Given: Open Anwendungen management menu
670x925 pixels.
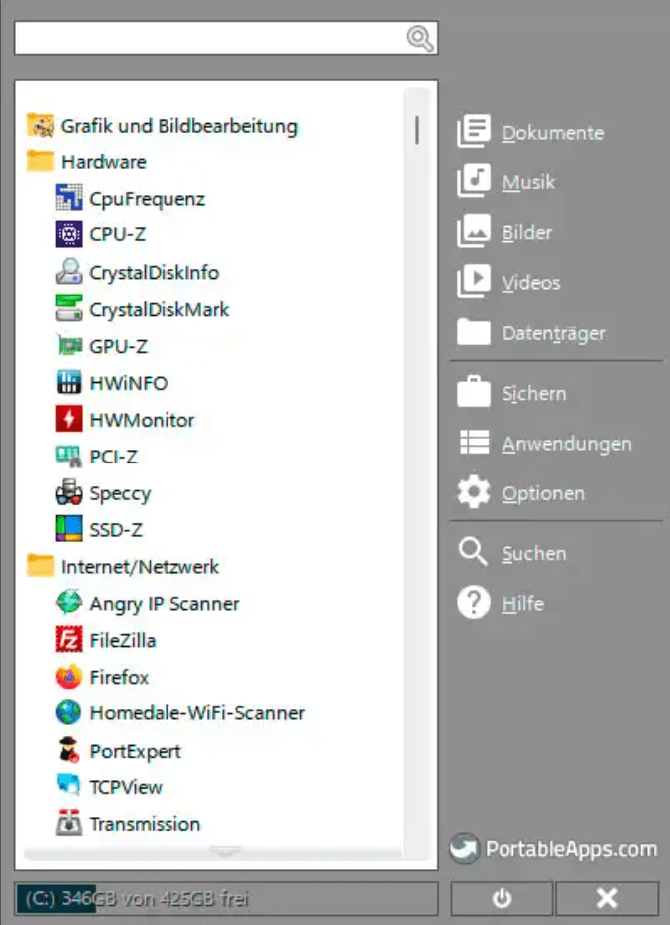Looking at the screenshot, I should [x=565, y=444].
